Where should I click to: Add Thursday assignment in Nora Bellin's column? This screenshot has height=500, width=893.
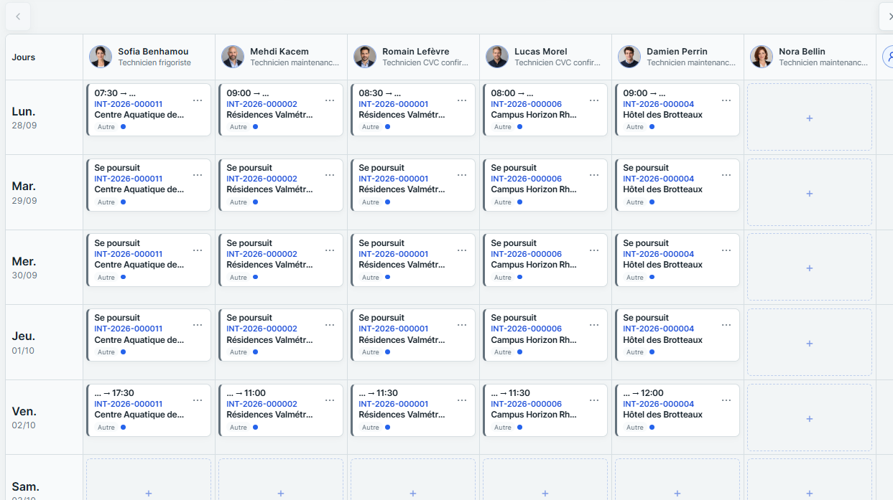[x=810, y=343]
